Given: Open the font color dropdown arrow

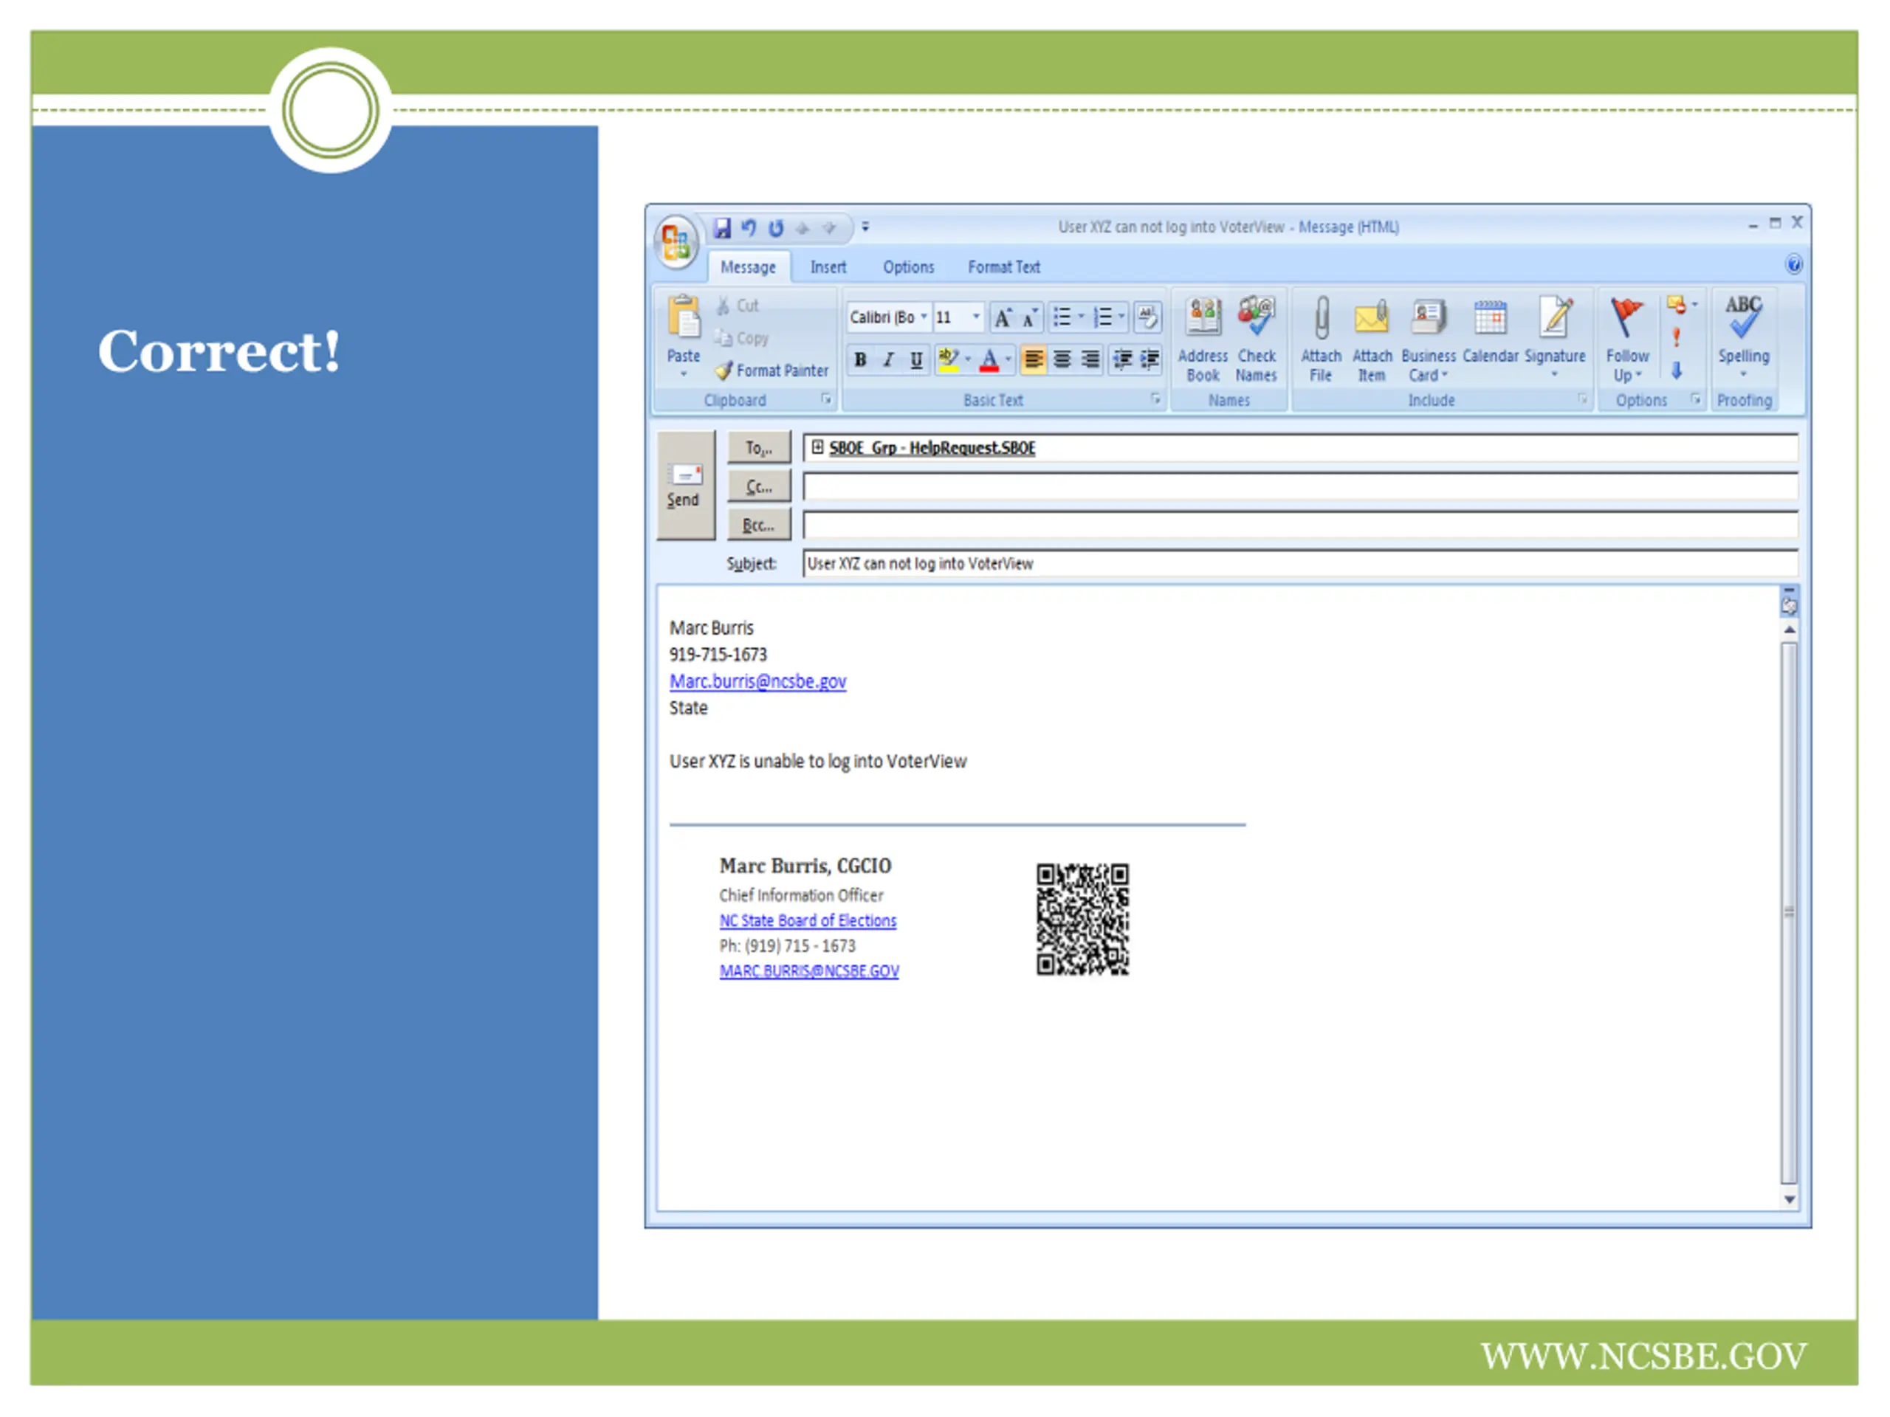Looking at the screenshot, I should click(1008, 359).
